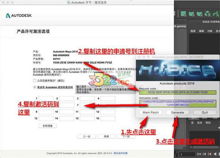This screenshot has height=158, width=220.
Task: Open the 通道 menu in Maya channel box
Action: point(193,31)
